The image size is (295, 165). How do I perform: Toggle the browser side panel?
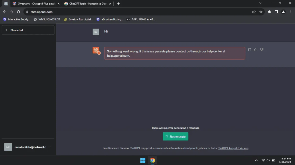(x=276, y=12)
